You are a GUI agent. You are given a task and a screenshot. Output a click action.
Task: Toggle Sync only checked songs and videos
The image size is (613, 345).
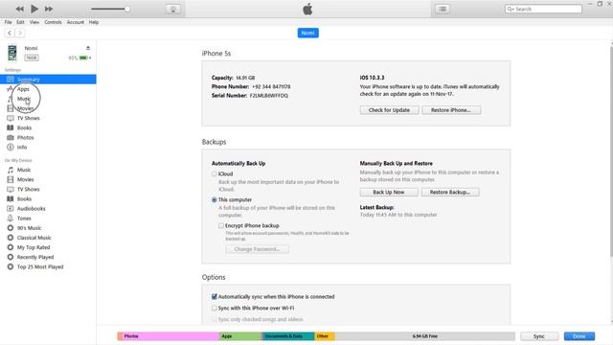click(215, 319)
